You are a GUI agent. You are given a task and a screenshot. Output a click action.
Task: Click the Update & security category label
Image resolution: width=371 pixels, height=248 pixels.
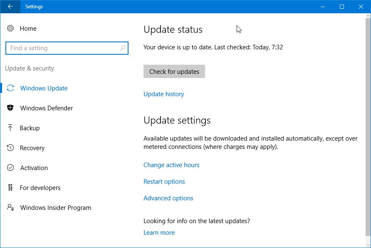[x=30, y=68]
